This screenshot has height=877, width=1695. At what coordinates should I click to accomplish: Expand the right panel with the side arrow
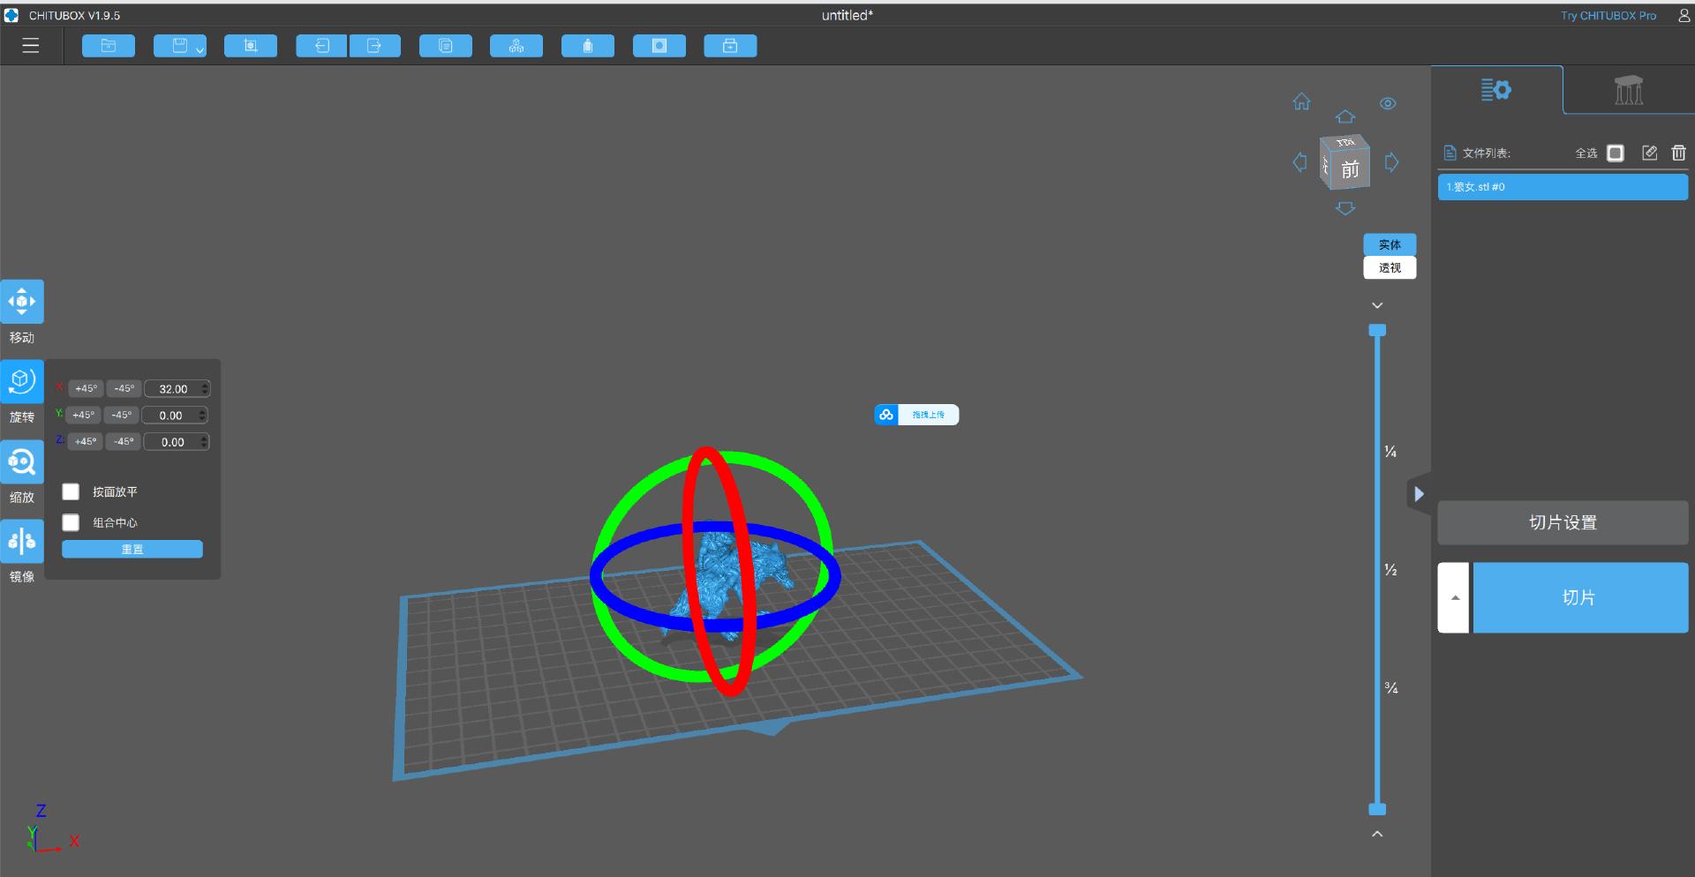[1419, 493]
